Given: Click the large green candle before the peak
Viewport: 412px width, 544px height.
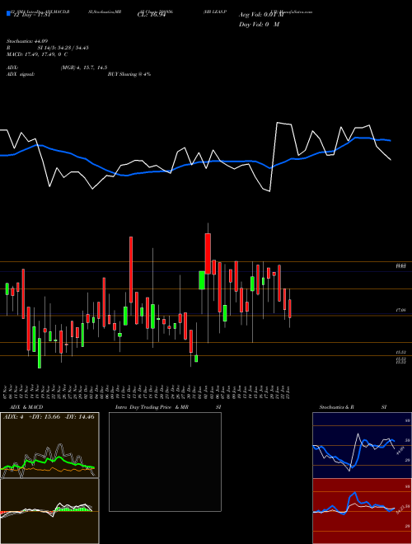Looking at the screenshot, I should click(202, 280).
